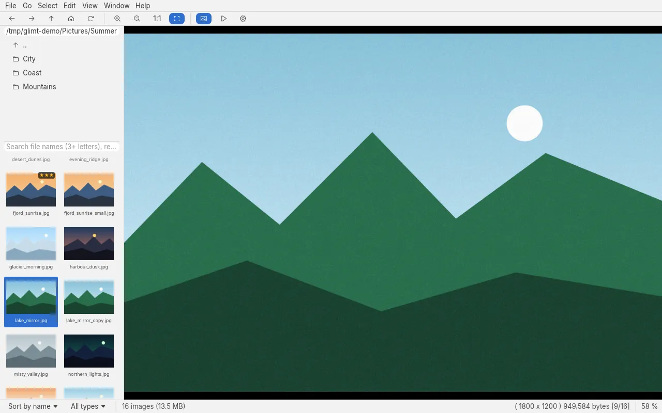Open preferences with the gear icon

243,19
